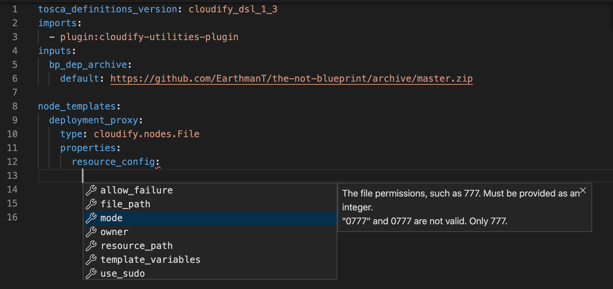Click the wrench icon beside file_path
The width and height of the screenshot is (613, 289).
pyautogui.click(x=91, y=204)
